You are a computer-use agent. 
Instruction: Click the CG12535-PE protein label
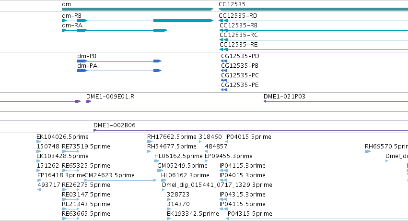pyautogui.click(x=240, y=85)
